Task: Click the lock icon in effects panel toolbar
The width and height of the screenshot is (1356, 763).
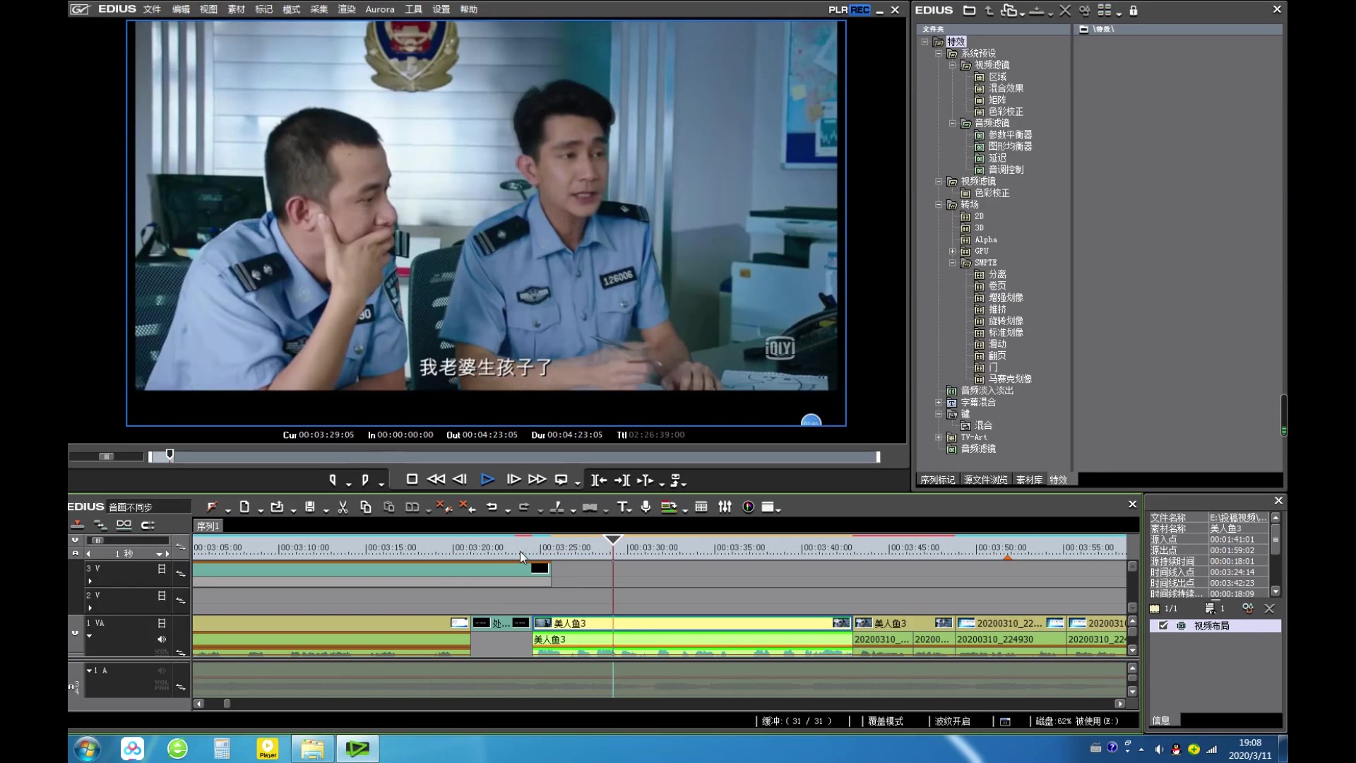Action: [1134, 10]
